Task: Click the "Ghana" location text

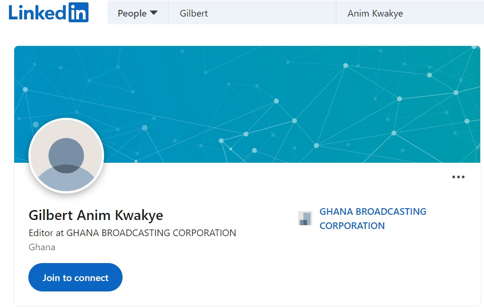Action: [42, 247]
